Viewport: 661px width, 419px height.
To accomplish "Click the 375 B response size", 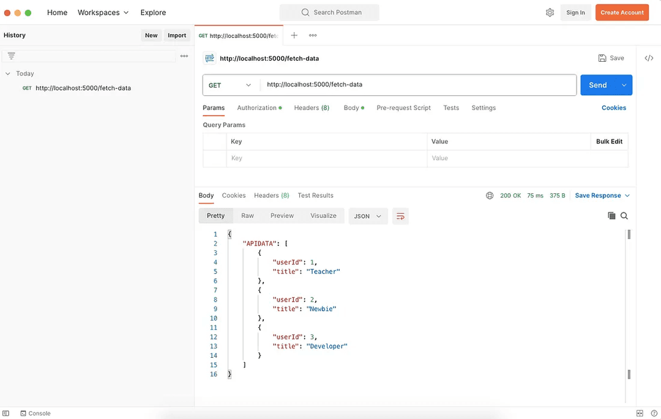I will tap(558, 195).
